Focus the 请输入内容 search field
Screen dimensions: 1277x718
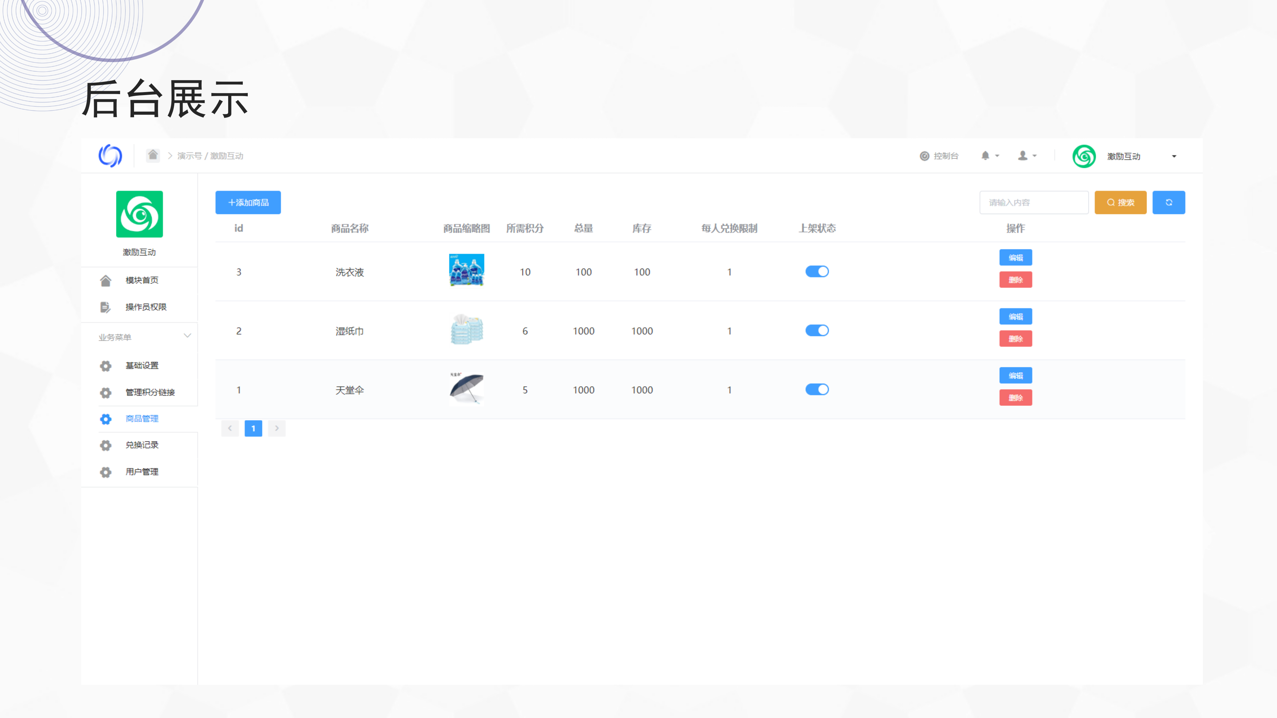pyautogui.click(x=1034, y=202)
